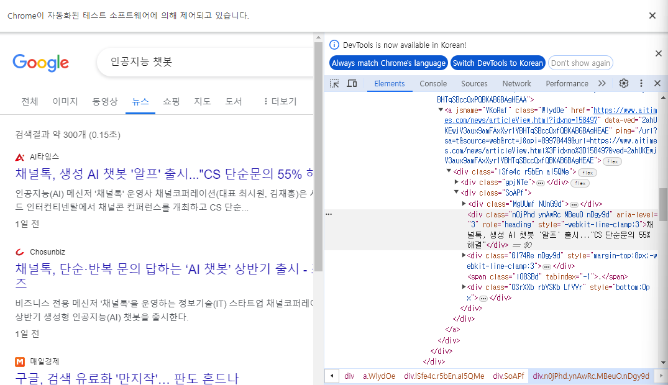Select the 동영상 search tab
This screenshot has width=668, height=385.
pyautogui.click(x=105, y=101)
